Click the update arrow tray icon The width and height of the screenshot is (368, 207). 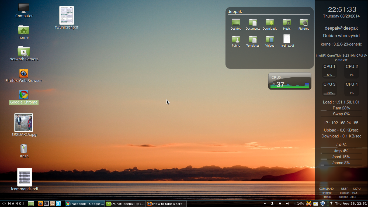coord(331,203)
